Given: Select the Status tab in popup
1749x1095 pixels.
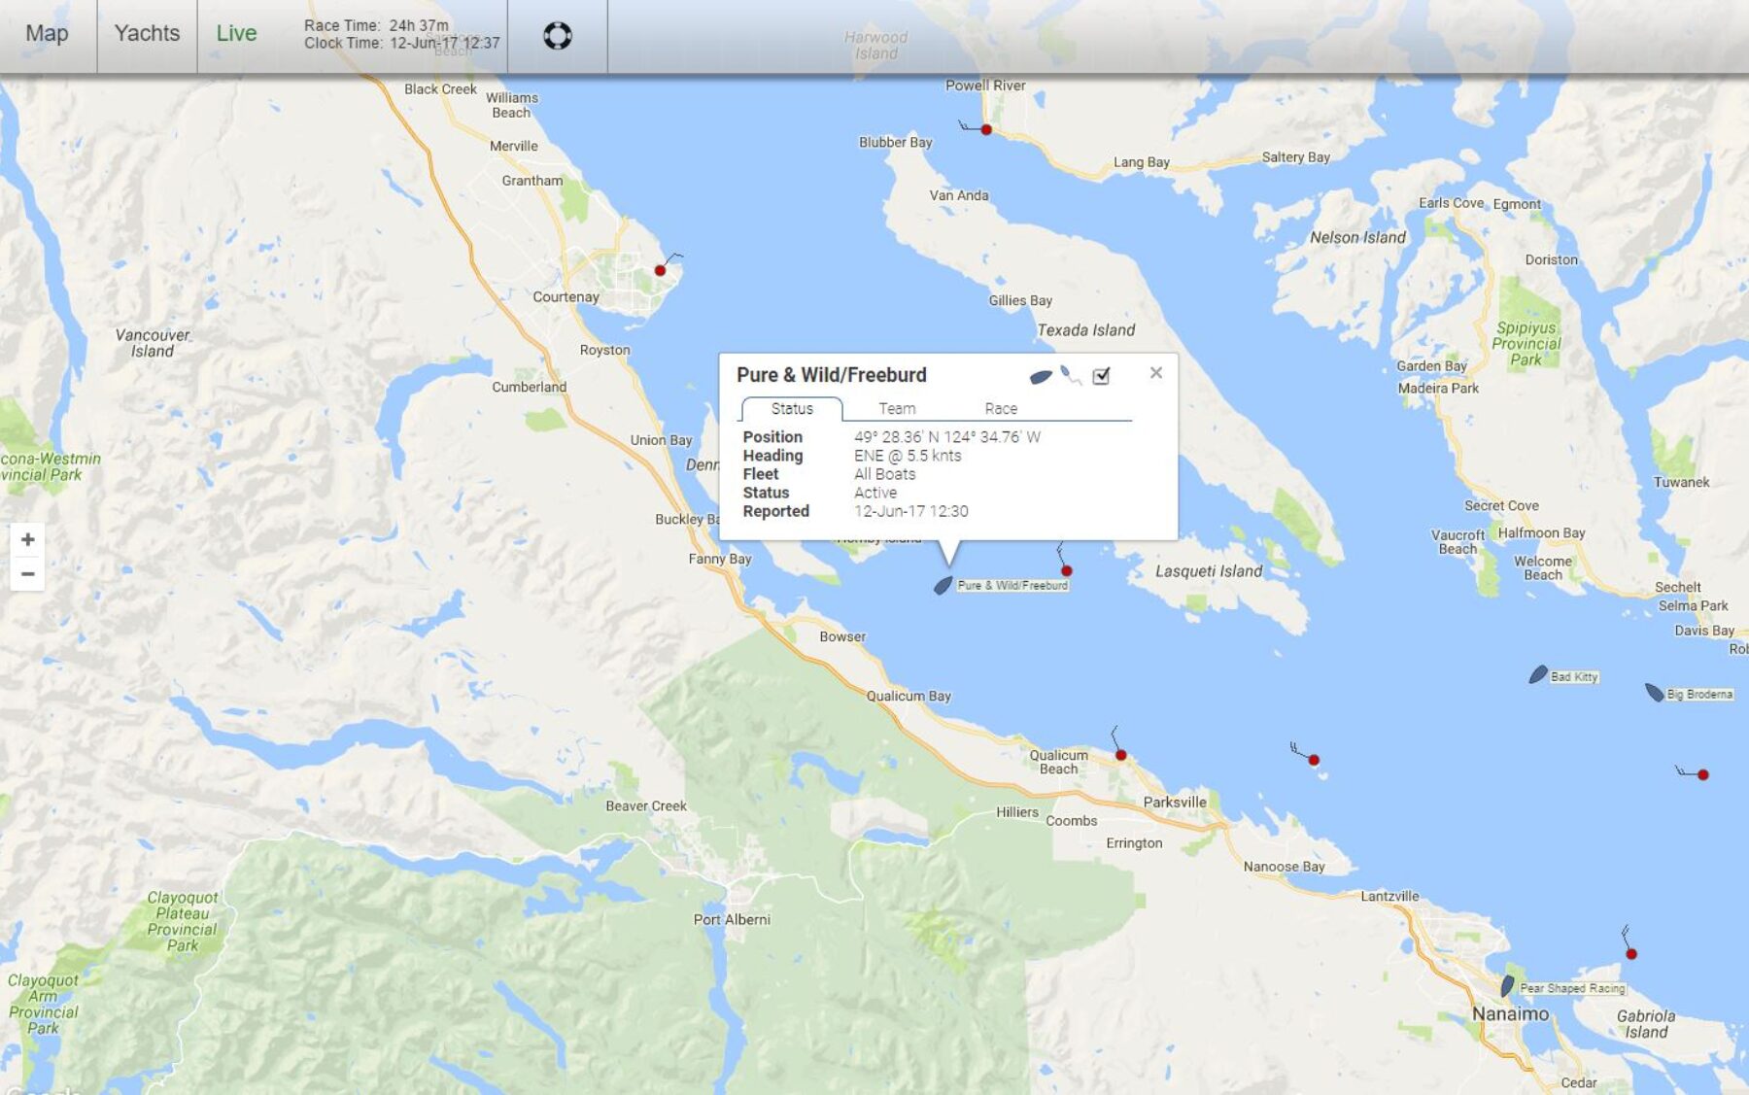Looking at the screenshot, I should pyautogui.click(x=792, y=409).
